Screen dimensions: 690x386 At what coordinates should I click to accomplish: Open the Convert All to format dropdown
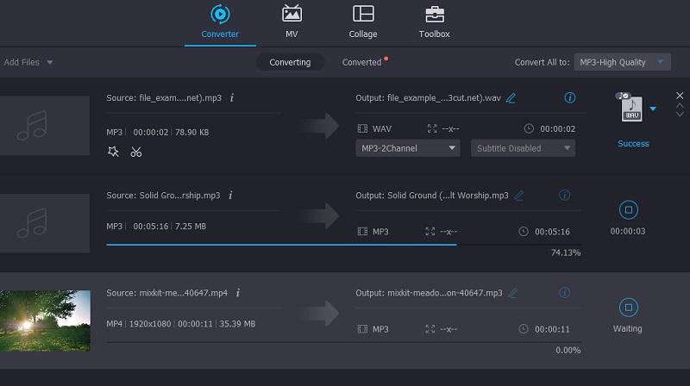tap(621, 62)
